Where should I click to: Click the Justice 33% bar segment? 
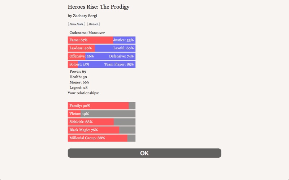[x=124, y=40]
